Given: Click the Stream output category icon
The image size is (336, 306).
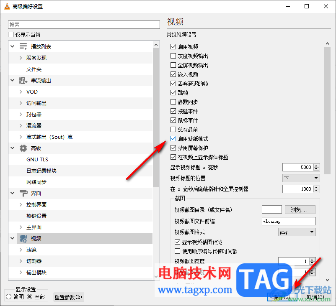Looking at the screenshot, I should (23, 80).
